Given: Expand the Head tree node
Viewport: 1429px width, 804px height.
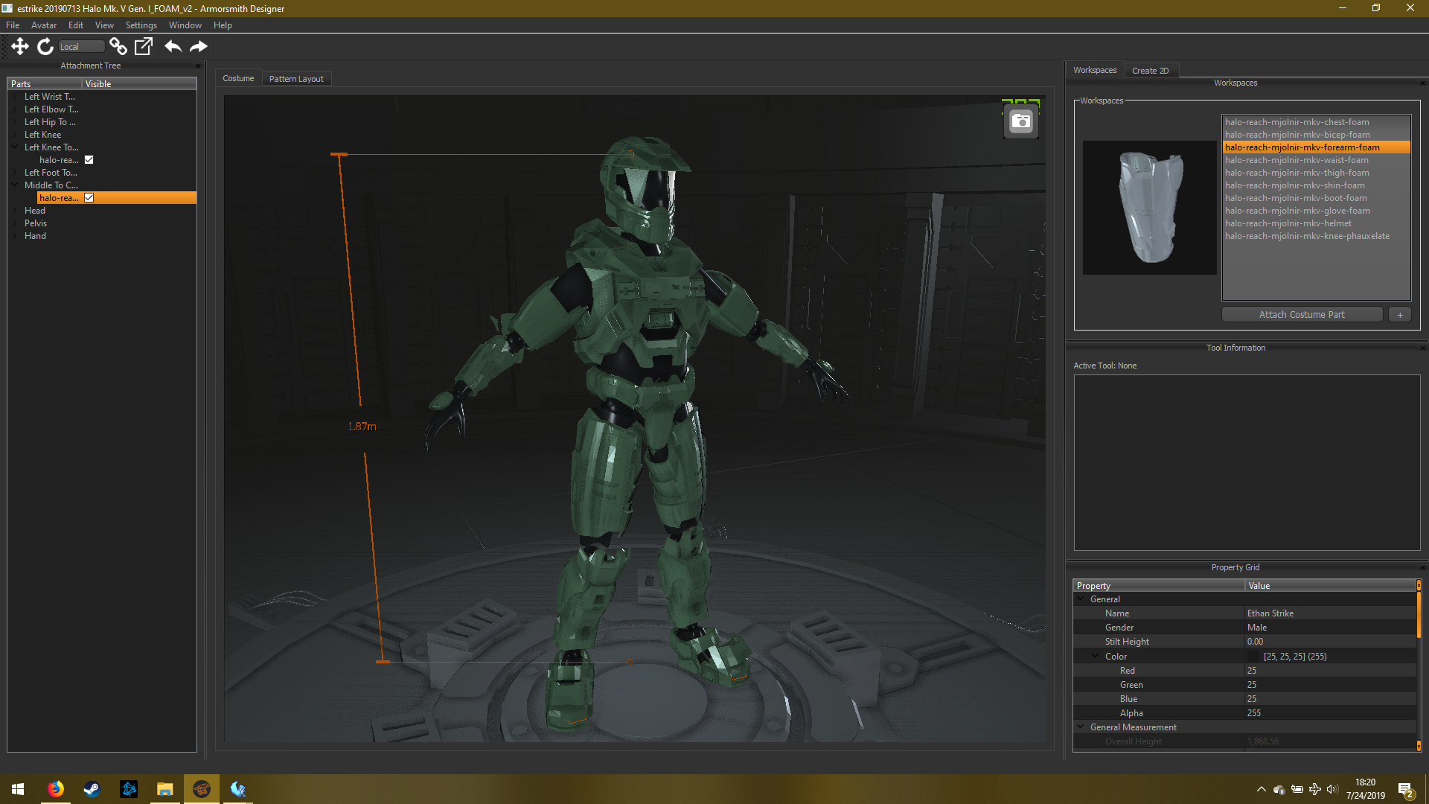Looking at the screenshot, I should point(15,211).
